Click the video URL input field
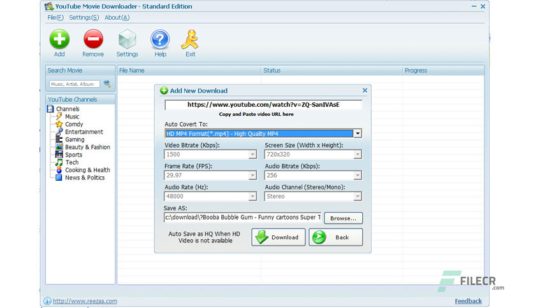This screenshot has height=308, width=533. [x=263, y=105]
